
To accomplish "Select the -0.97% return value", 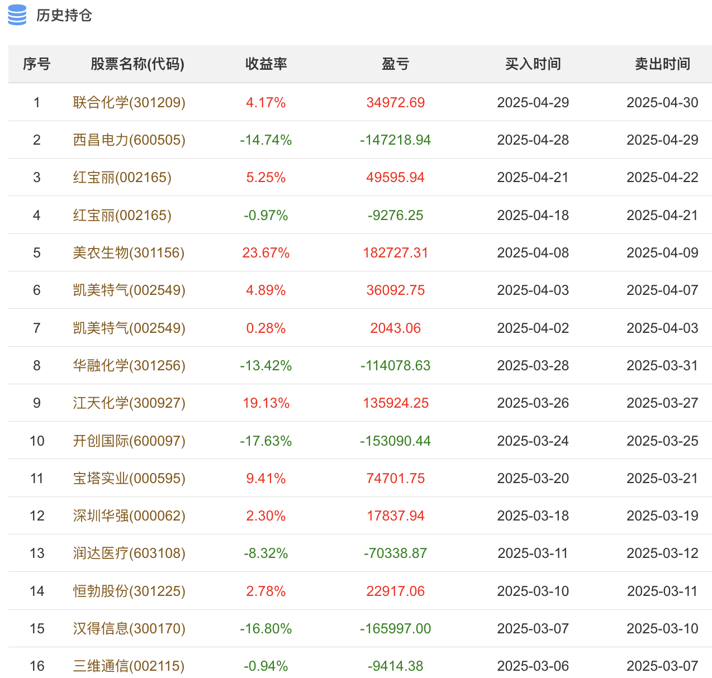I will coord(266,216).
